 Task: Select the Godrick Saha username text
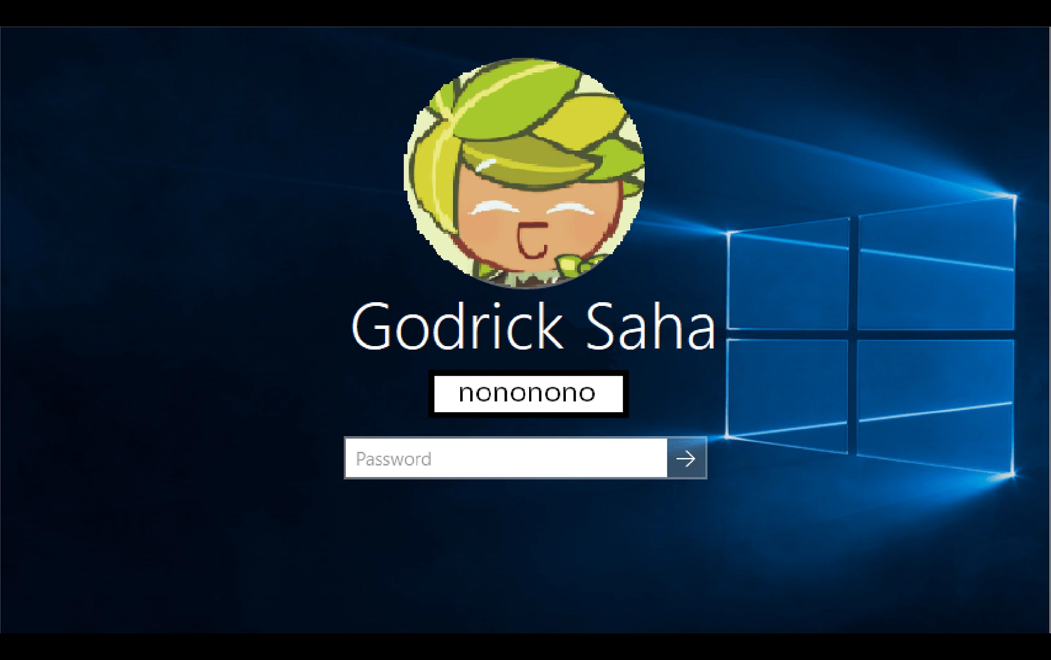pyautogui.click(x=533, y=326)
